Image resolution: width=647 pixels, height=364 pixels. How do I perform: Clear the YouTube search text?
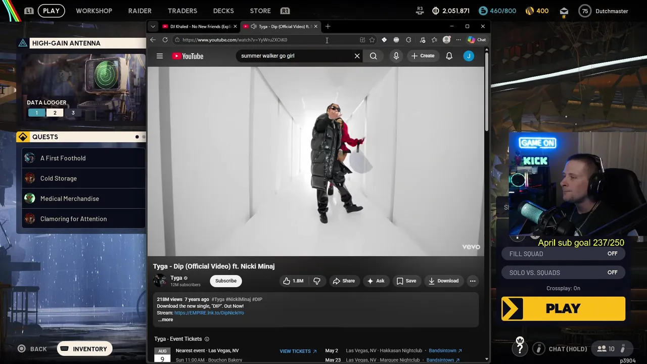click(x=357, y=56)
